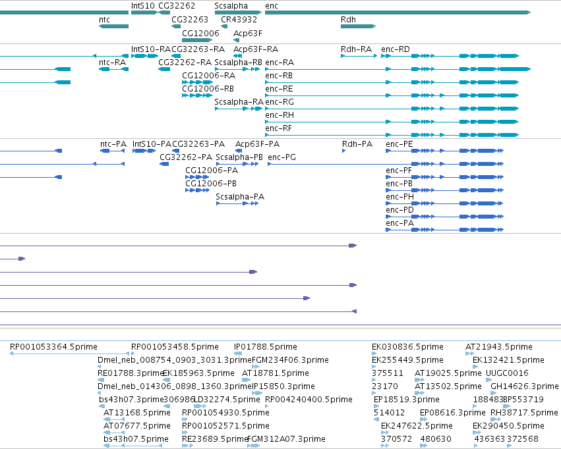Click the UUGC0016 feature label
Viewport: 561px width, 449px height.
click(x=507, y=374)
